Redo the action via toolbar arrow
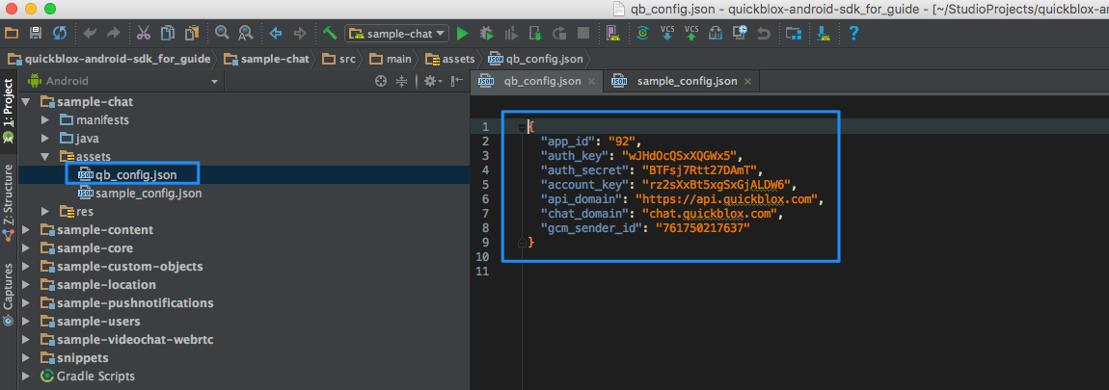This screenshot has height=390, width=1109. tap(113, 33)
